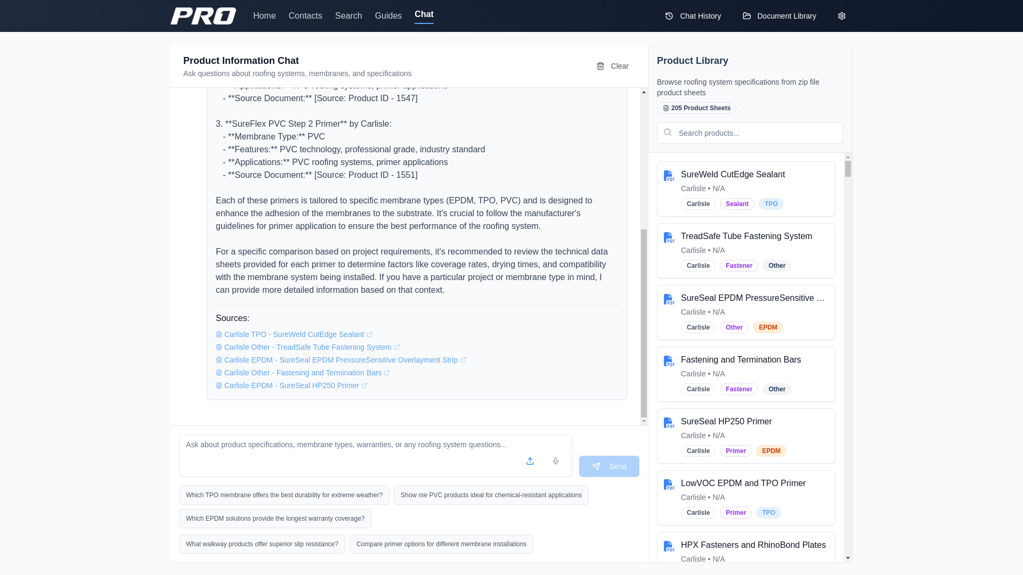Choose suggestion about EPDM longest warranty coverage
1023x575 pixels.
[275, 519]
